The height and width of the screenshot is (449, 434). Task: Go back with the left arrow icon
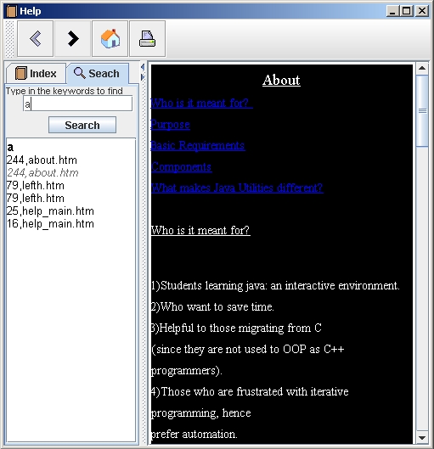click(35, 39)
